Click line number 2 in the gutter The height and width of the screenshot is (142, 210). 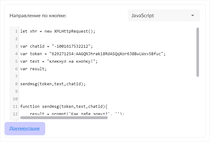16,39
